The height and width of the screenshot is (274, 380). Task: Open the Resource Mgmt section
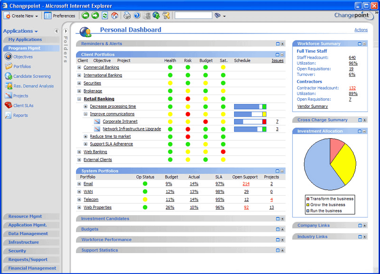(x=31, y=217)
